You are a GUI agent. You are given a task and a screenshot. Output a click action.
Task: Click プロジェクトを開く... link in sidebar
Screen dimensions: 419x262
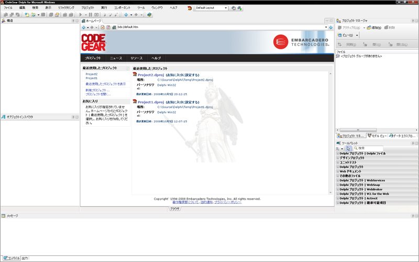pyautogui.click(x=98, y=94)
